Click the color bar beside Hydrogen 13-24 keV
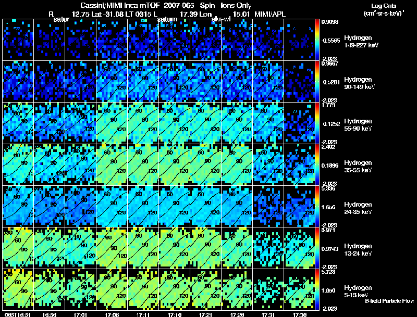417x317 pixels. point(317,248)
